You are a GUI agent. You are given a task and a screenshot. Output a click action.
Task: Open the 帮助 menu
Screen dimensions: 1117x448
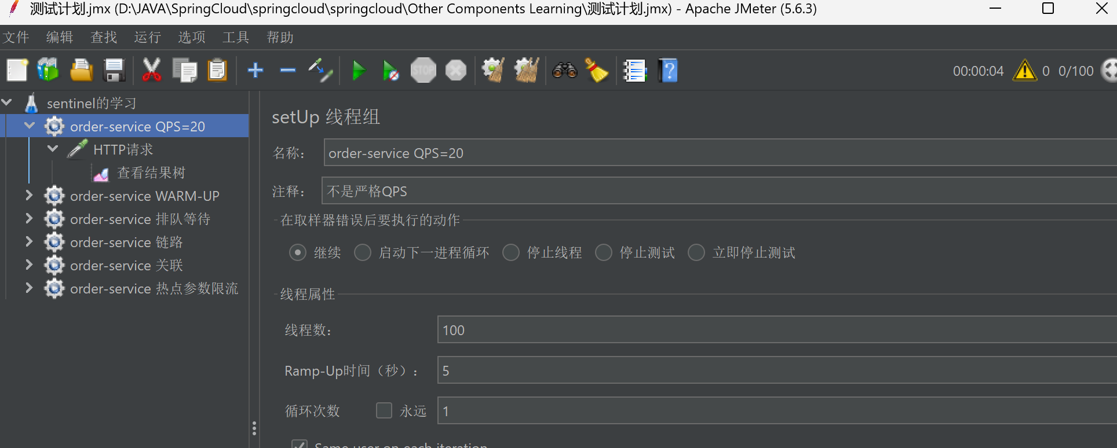tap(280, 37)
